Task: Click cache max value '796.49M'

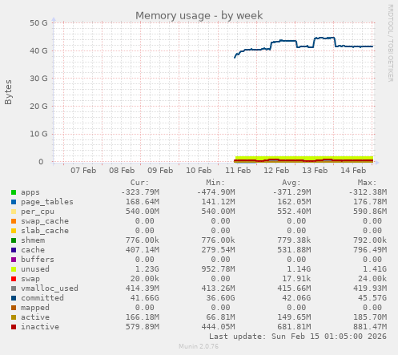Action: 370,250
